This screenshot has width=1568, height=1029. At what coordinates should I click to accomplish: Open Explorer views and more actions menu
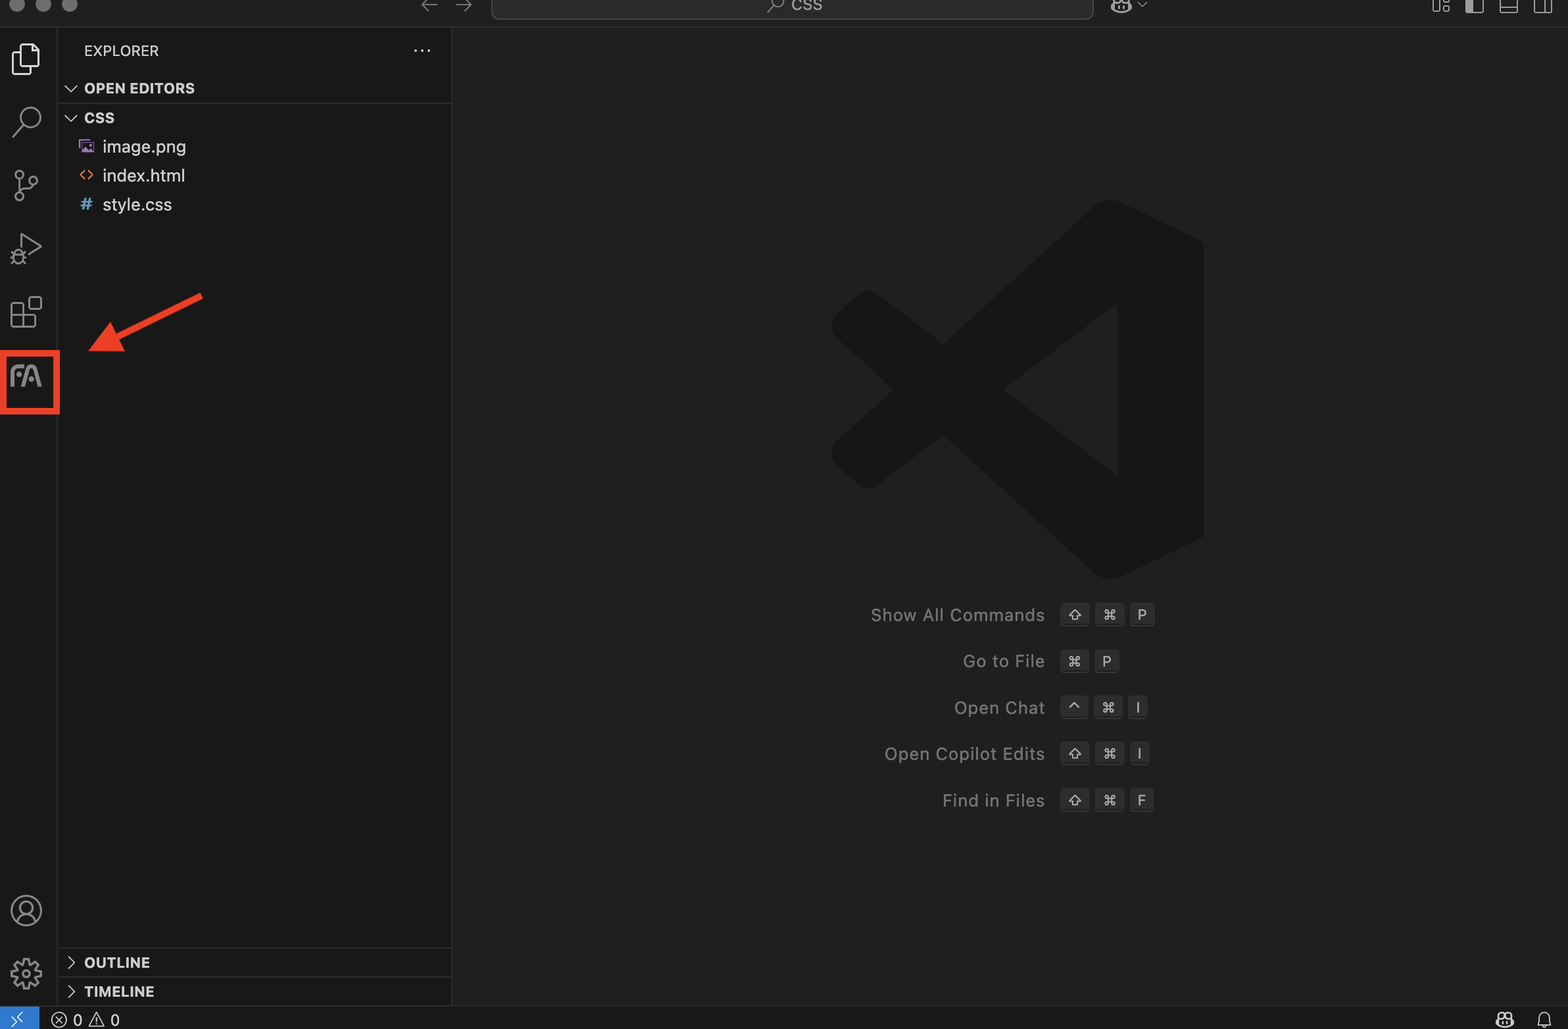coord(422,51)
